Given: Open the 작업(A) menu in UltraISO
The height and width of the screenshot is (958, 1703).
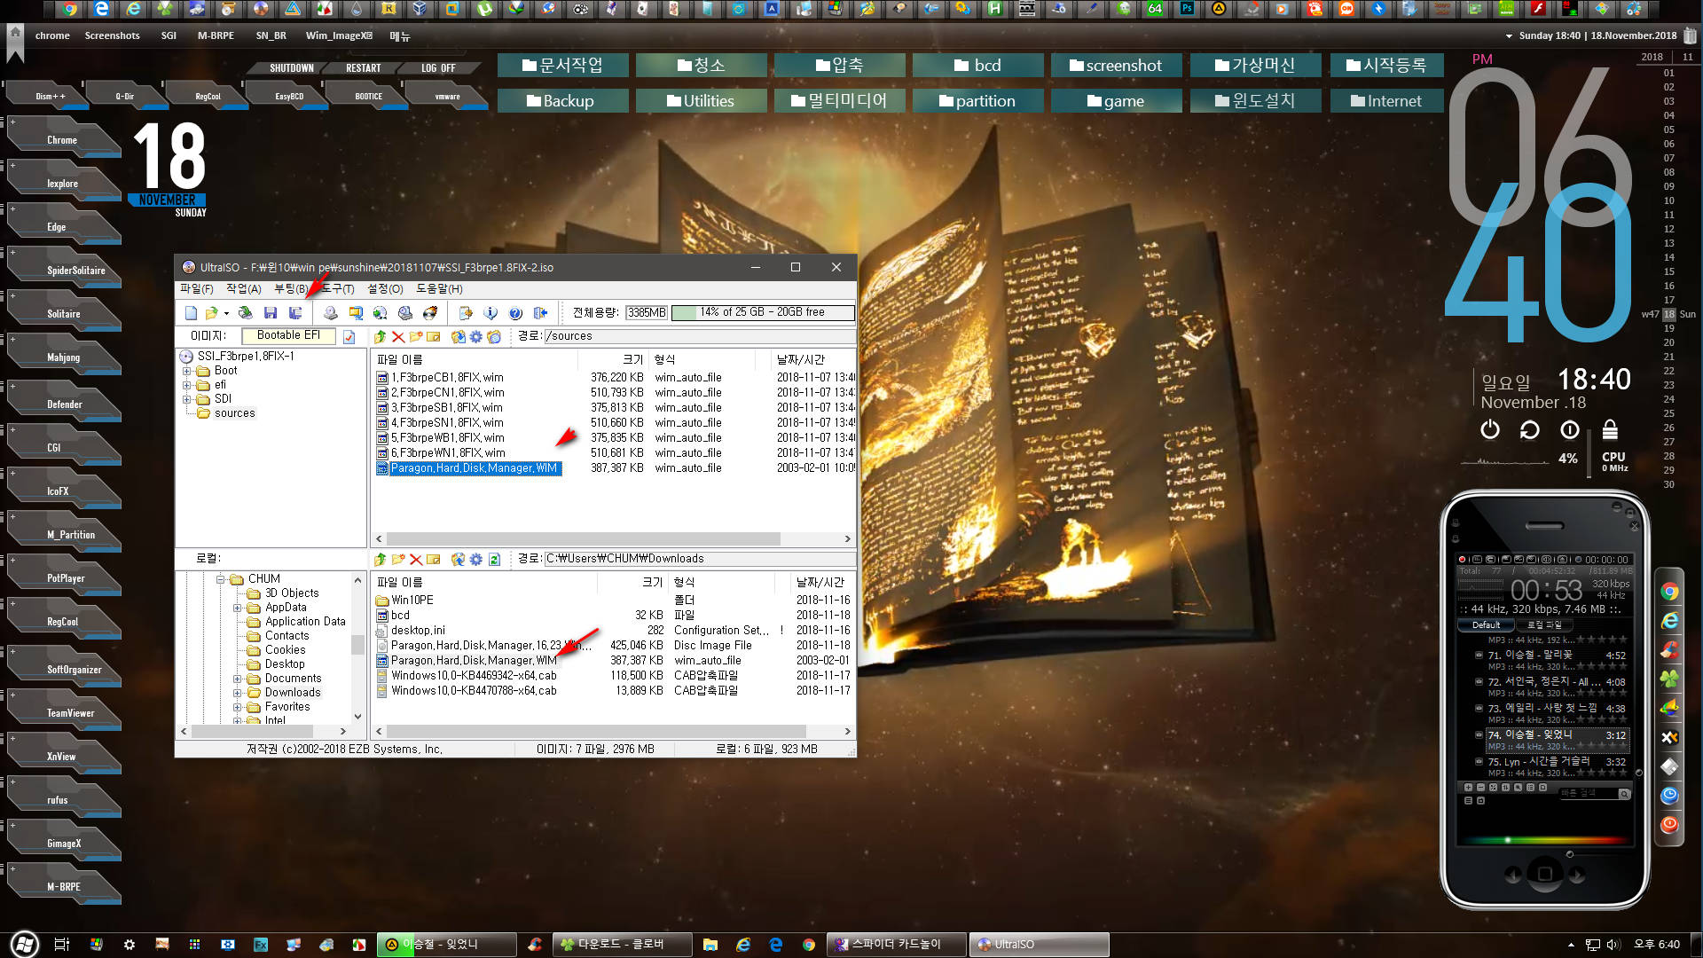Looking at the screenshot, I should coord(243,288).
